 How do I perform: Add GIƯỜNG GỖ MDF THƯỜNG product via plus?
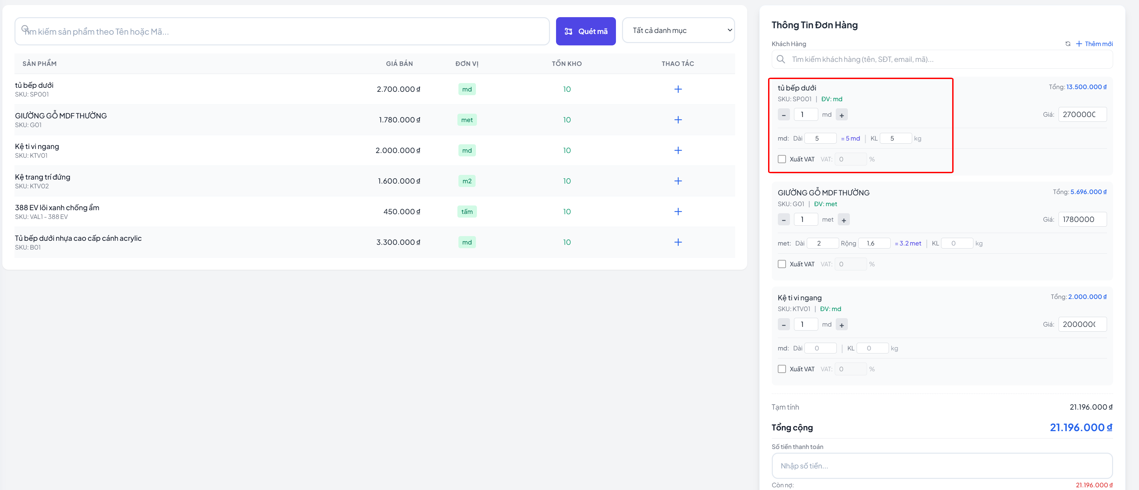coord(678,120)
